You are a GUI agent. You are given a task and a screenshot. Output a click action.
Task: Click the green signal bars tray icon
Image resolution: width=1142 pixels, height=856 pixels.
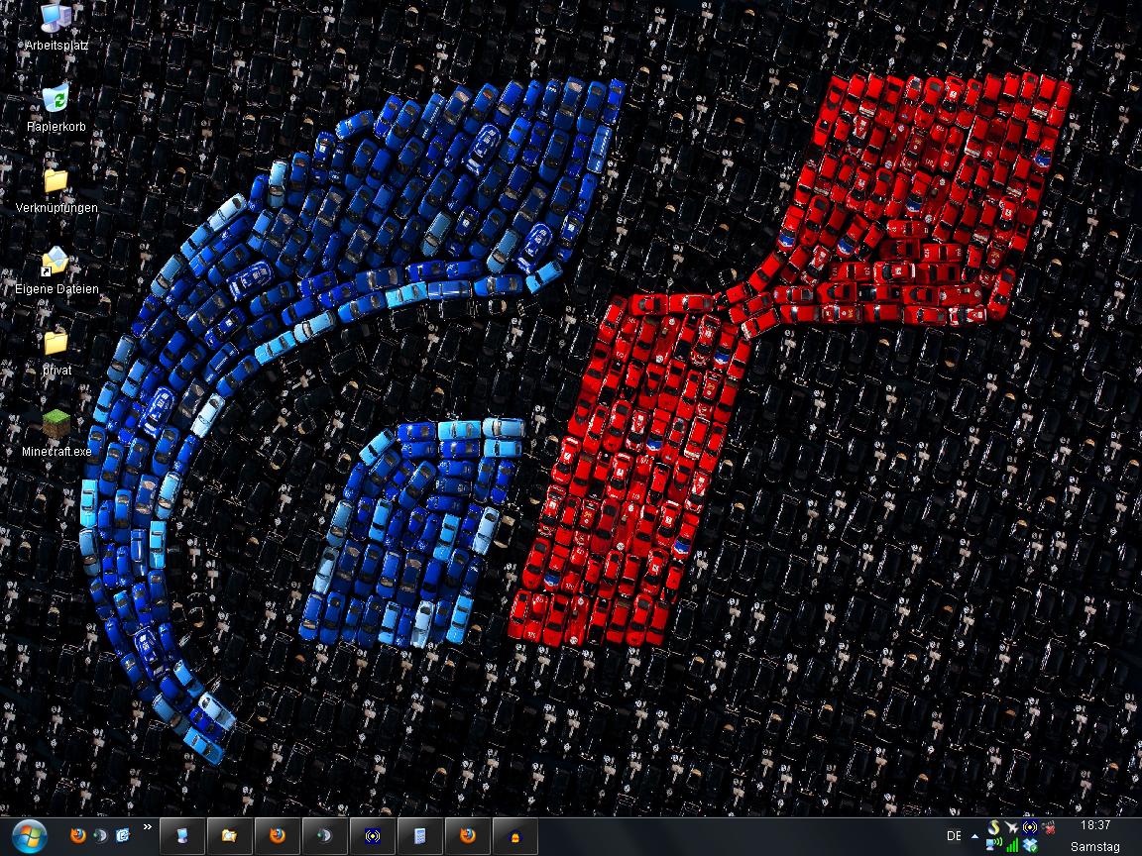coord(1012,845)
